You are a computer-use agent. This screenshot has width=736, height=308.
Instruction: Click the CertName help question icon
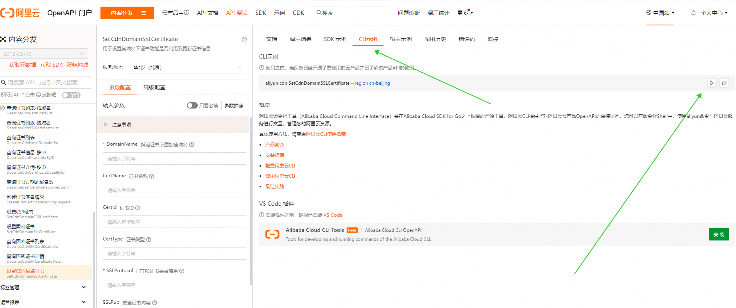click(152, 176)
